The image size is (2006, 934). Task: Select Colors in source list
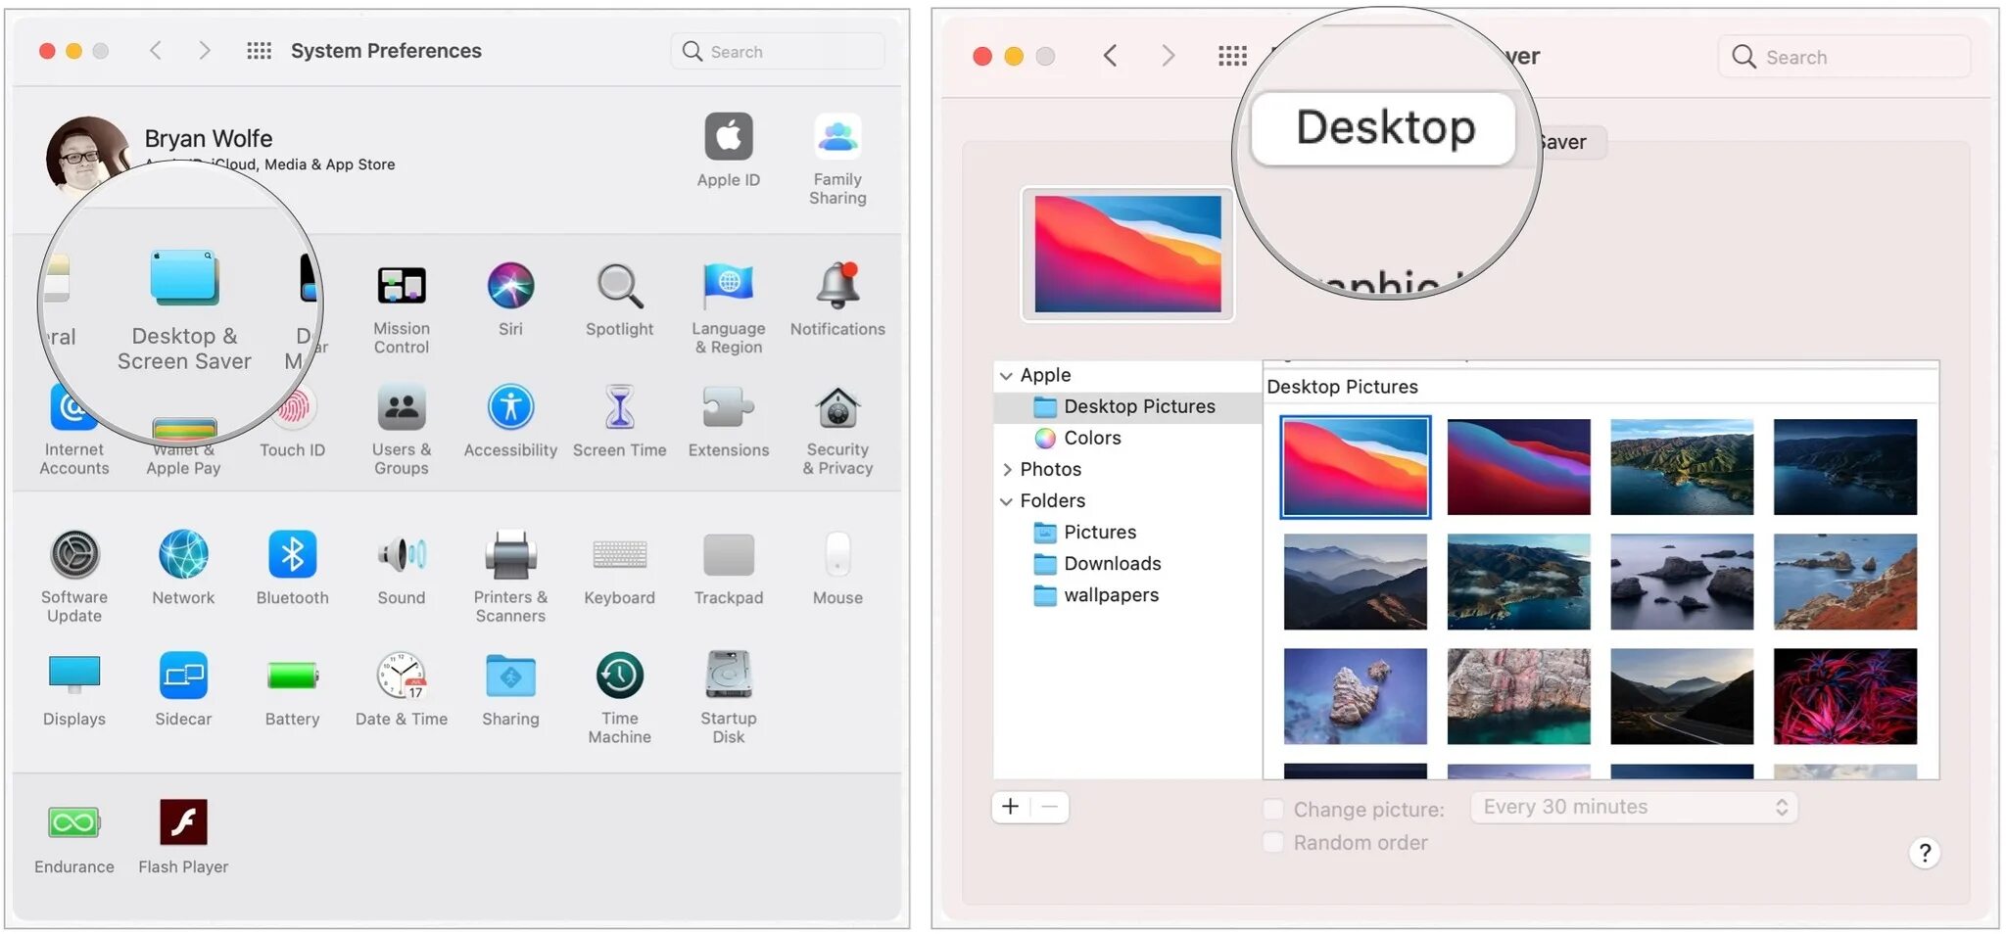(1126, 438)
